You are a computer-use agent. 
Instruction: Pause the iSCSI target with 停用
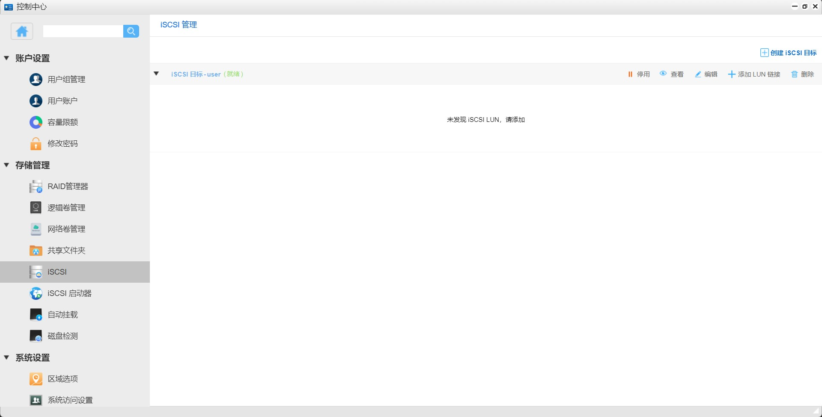coord(639,74)
